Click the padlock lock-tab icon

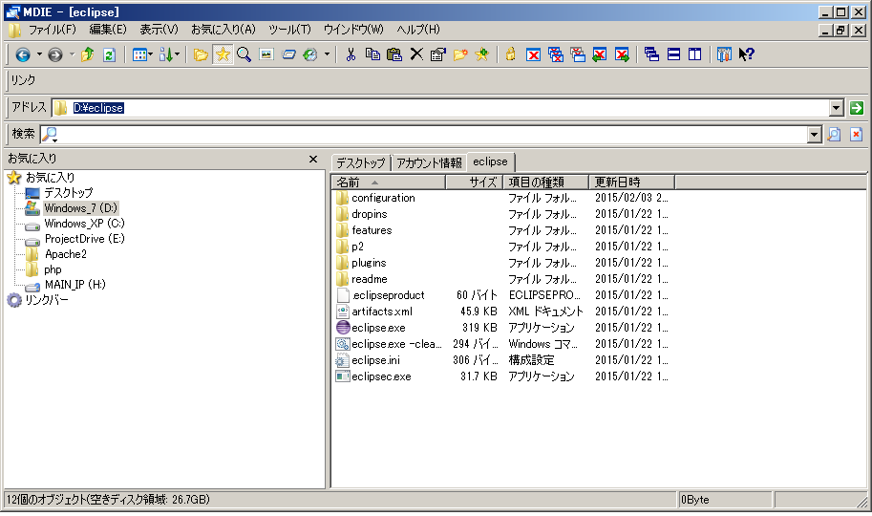click(x=511, y=54)
